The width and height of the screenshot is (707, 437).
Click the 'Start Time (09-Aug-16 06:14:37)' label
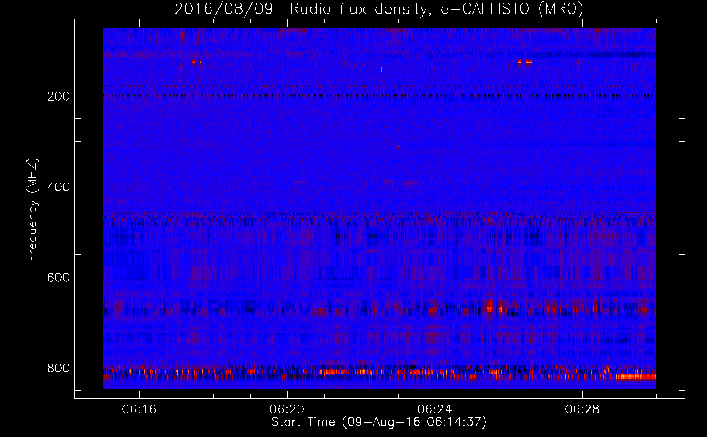click(379, 422)
